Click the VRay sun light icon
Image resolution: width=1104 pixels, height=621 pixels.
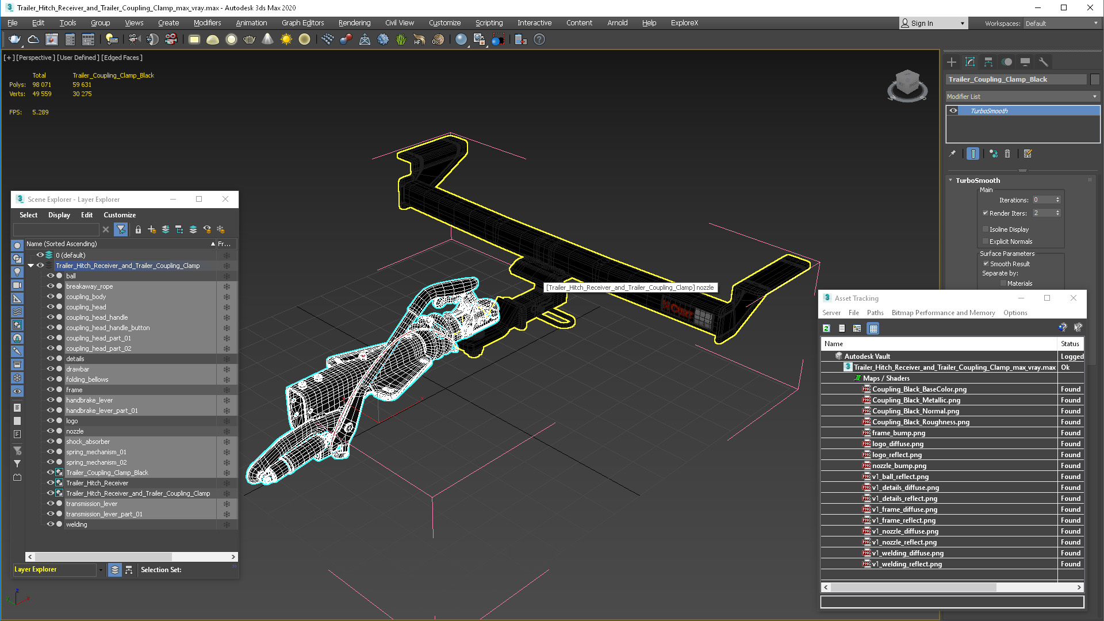pyautogui.click(x=286, y=39)
